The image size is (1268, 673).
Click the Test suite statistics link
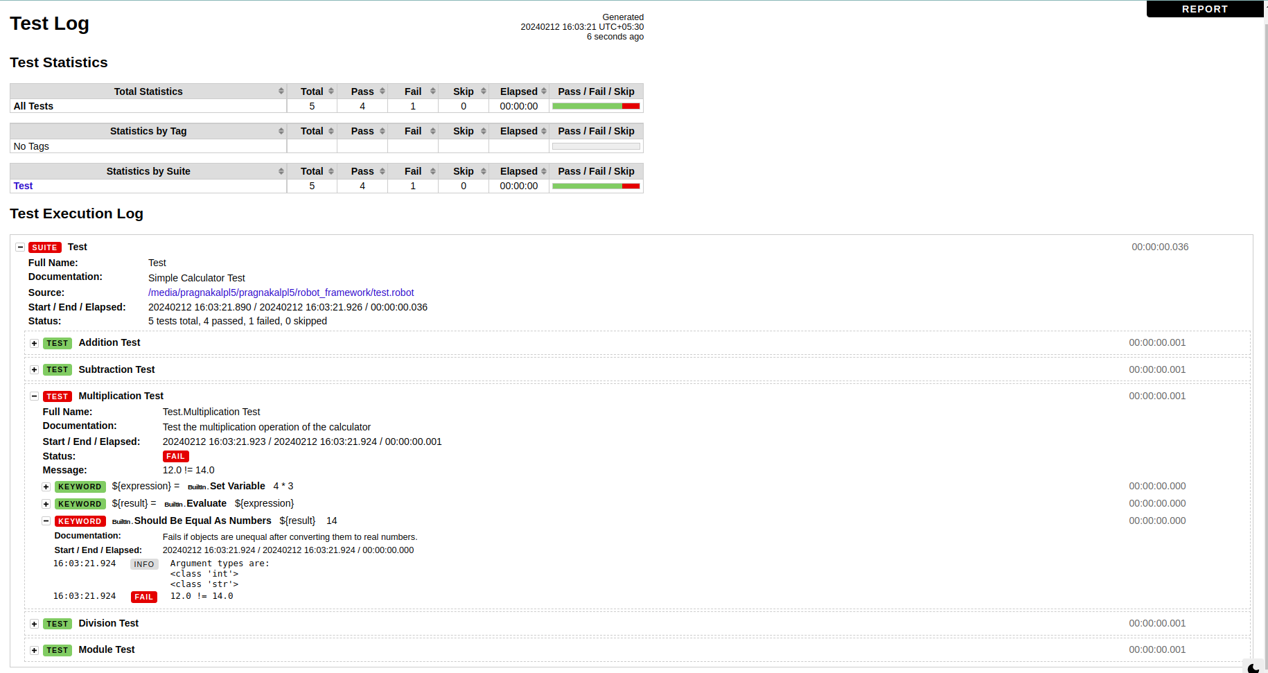(23, 186)
